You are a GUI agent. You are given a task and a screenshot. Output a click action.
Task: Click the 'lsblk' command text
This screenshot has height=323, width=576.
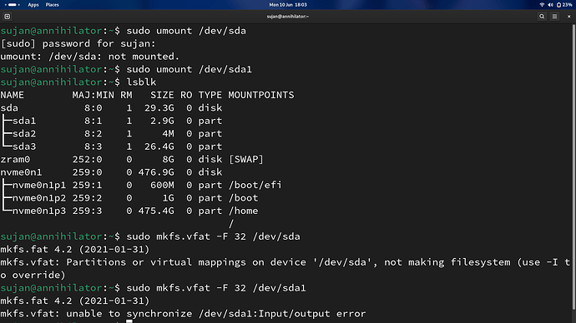pyautogui.click(x=141, y=82)
